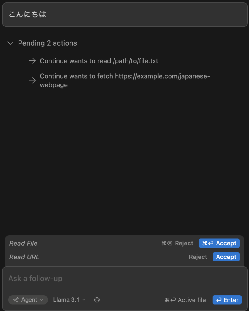249x311 pixels.
Task: Click the arrow icon beside the fetch URL action
Action: (32, 80)
